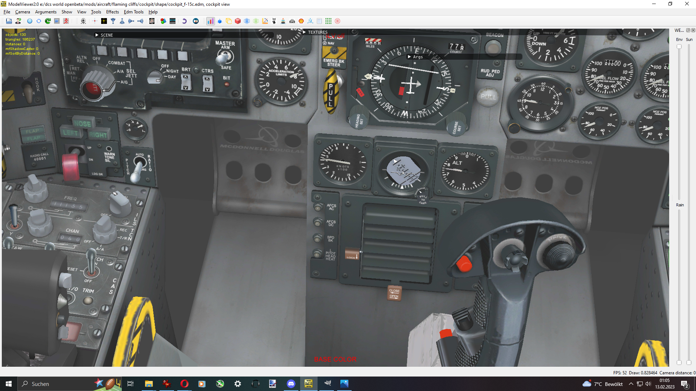Click the 'BASE COLOR' overlay label

[x=335, y=359]
